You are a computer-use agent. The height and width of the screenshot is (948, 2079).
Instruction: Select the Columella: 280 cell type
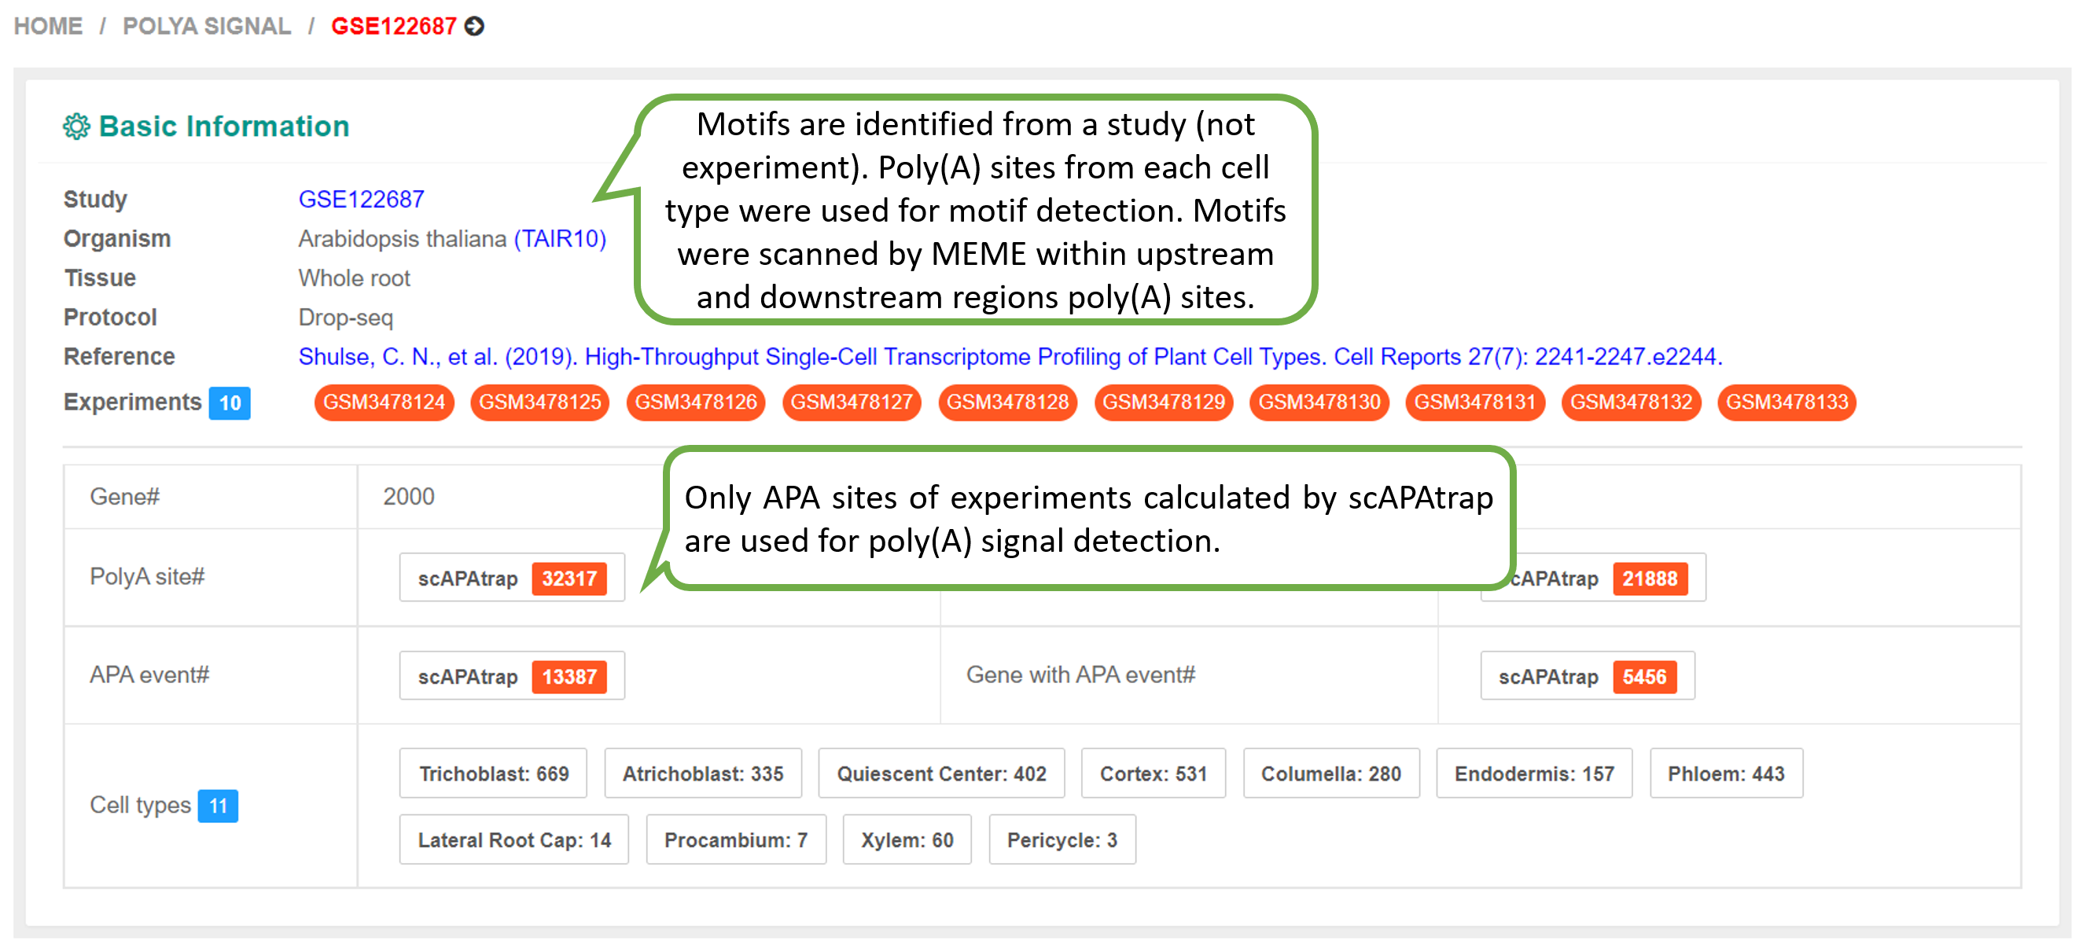click(1331, 774)
